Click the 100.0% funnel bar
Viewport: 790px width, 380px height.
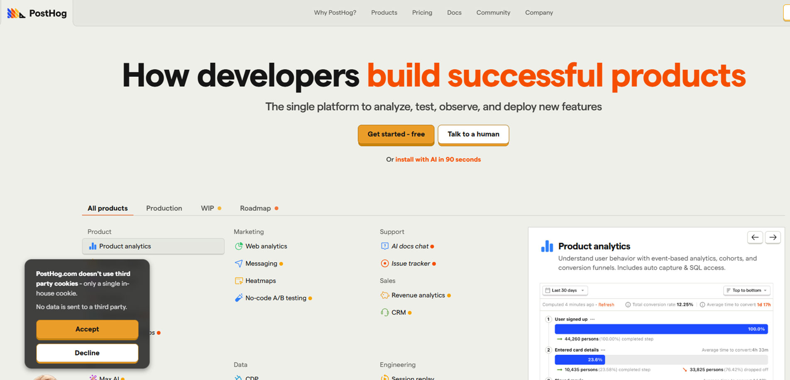click(661, 329)
